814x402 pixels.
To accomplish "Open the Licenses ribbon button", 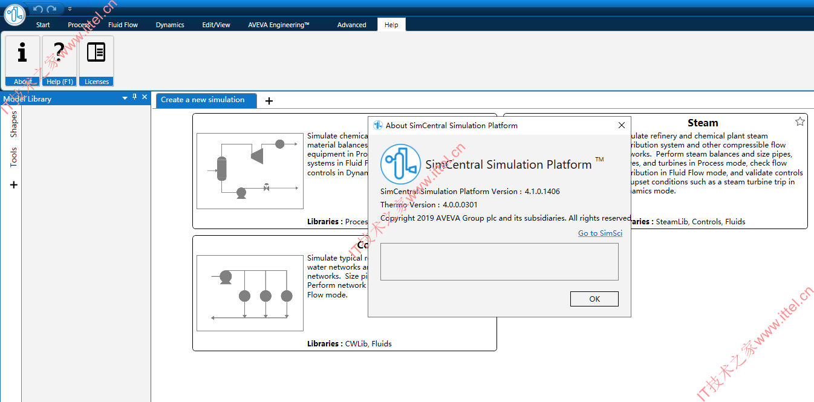I will pyautogui.click(x=96, y=60).
